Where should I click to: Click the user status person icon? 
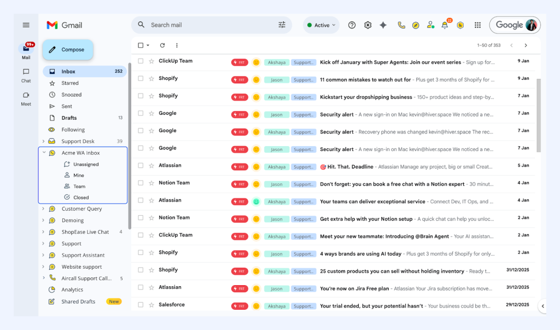pos(430,25)
